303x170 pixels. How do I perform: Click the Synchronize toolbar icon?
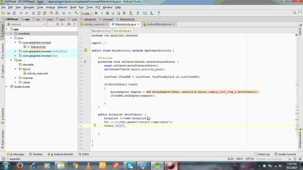(x=14, y=13)
